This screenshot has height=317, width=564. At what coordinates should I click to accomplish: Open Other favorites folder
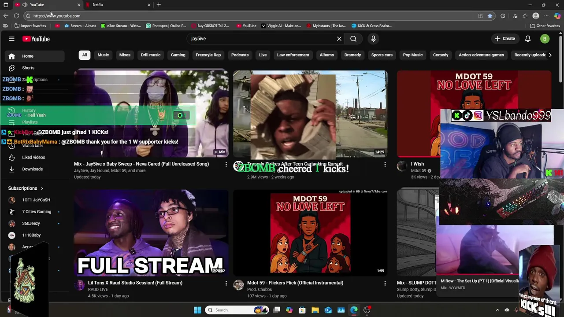(x=545, y=26)
